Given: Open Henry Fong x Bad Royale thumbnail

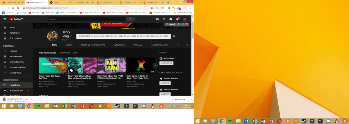Looking at the screenshot, I should click(x=54, y=65).
